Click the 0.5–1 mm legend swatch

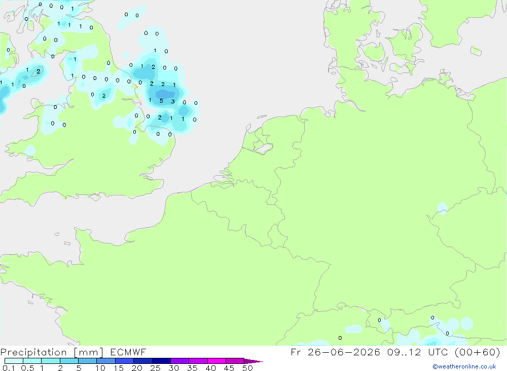point(32,361)
